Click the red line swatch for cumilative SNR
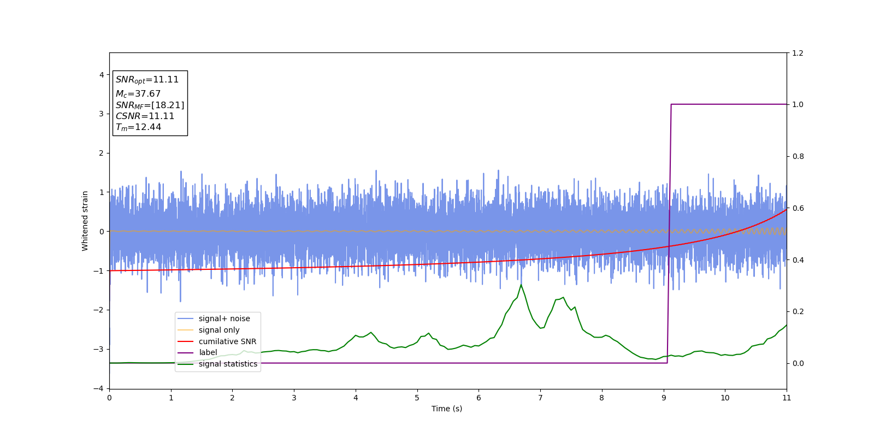 (186, 341)
